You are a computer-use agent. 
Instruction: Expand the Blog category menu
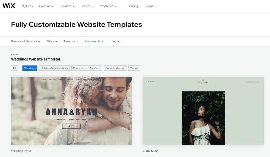(115, 41)
